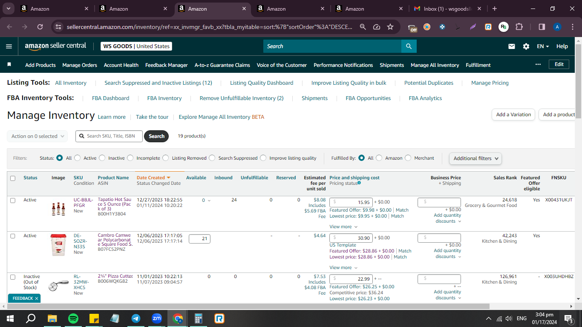Focus the Search SKU, Title, ISBN field
The image size is (582, 327).
(x=109, y=136)
